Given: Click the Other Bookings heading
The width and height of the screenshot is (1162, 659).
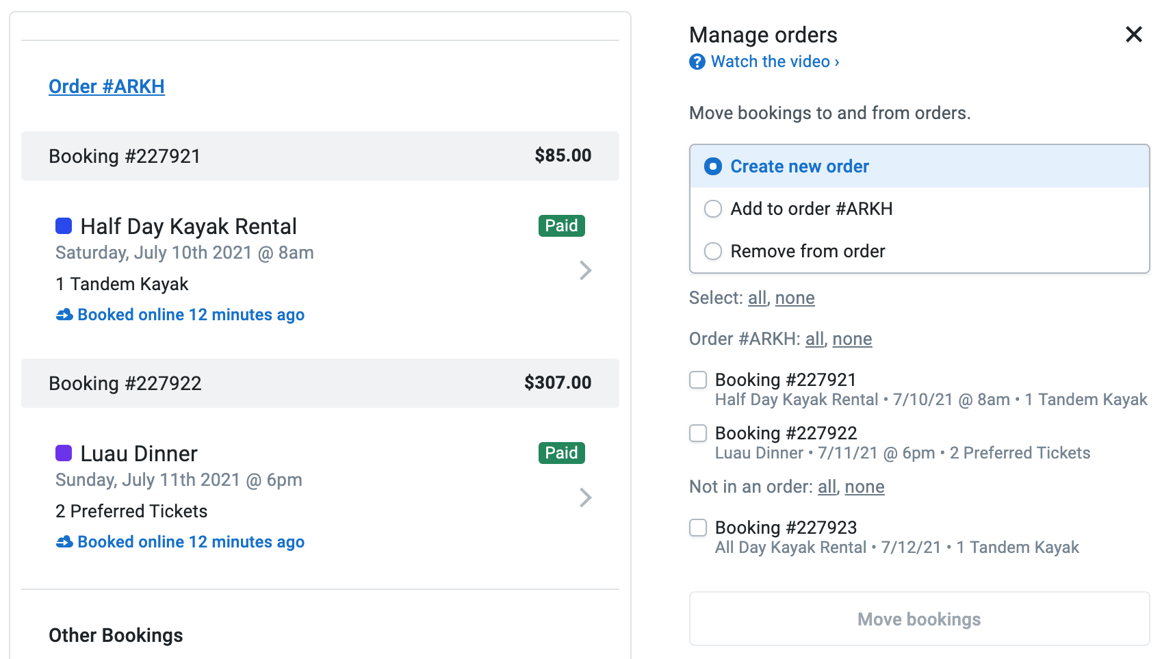Looking at the screenshot, I should pyautogui.click(x=116, y=636).
